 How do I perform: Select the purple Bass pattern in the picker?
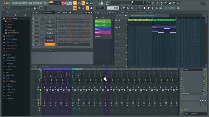103,29
